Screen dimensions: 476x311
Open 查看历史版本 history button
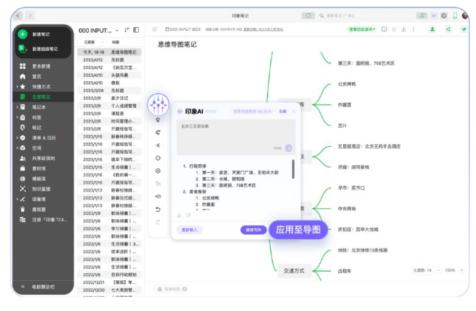click(x=362, y=29)
